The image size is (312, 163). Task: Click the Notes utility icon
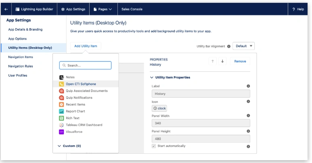click(61, 77)
